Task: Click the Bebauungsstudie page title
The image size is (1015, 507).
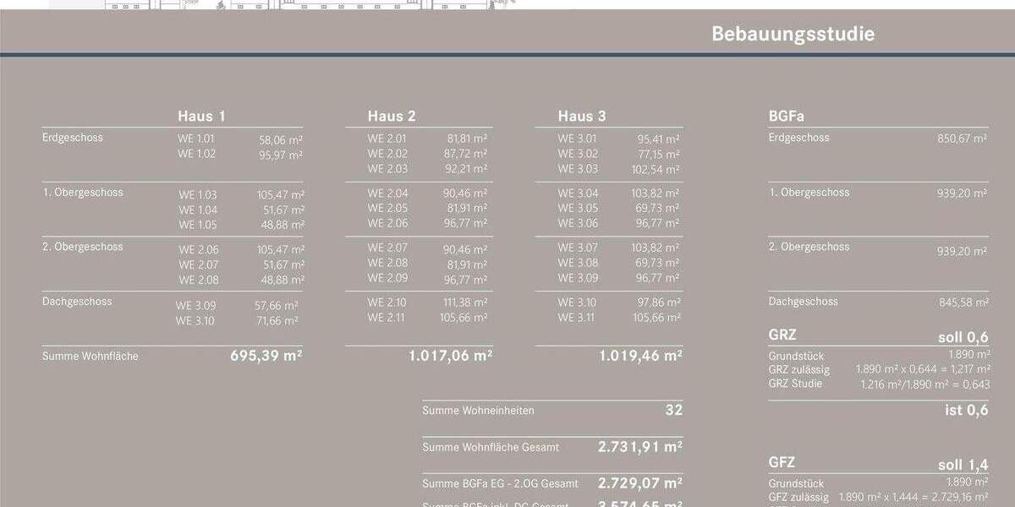Action: pos(793,35)
